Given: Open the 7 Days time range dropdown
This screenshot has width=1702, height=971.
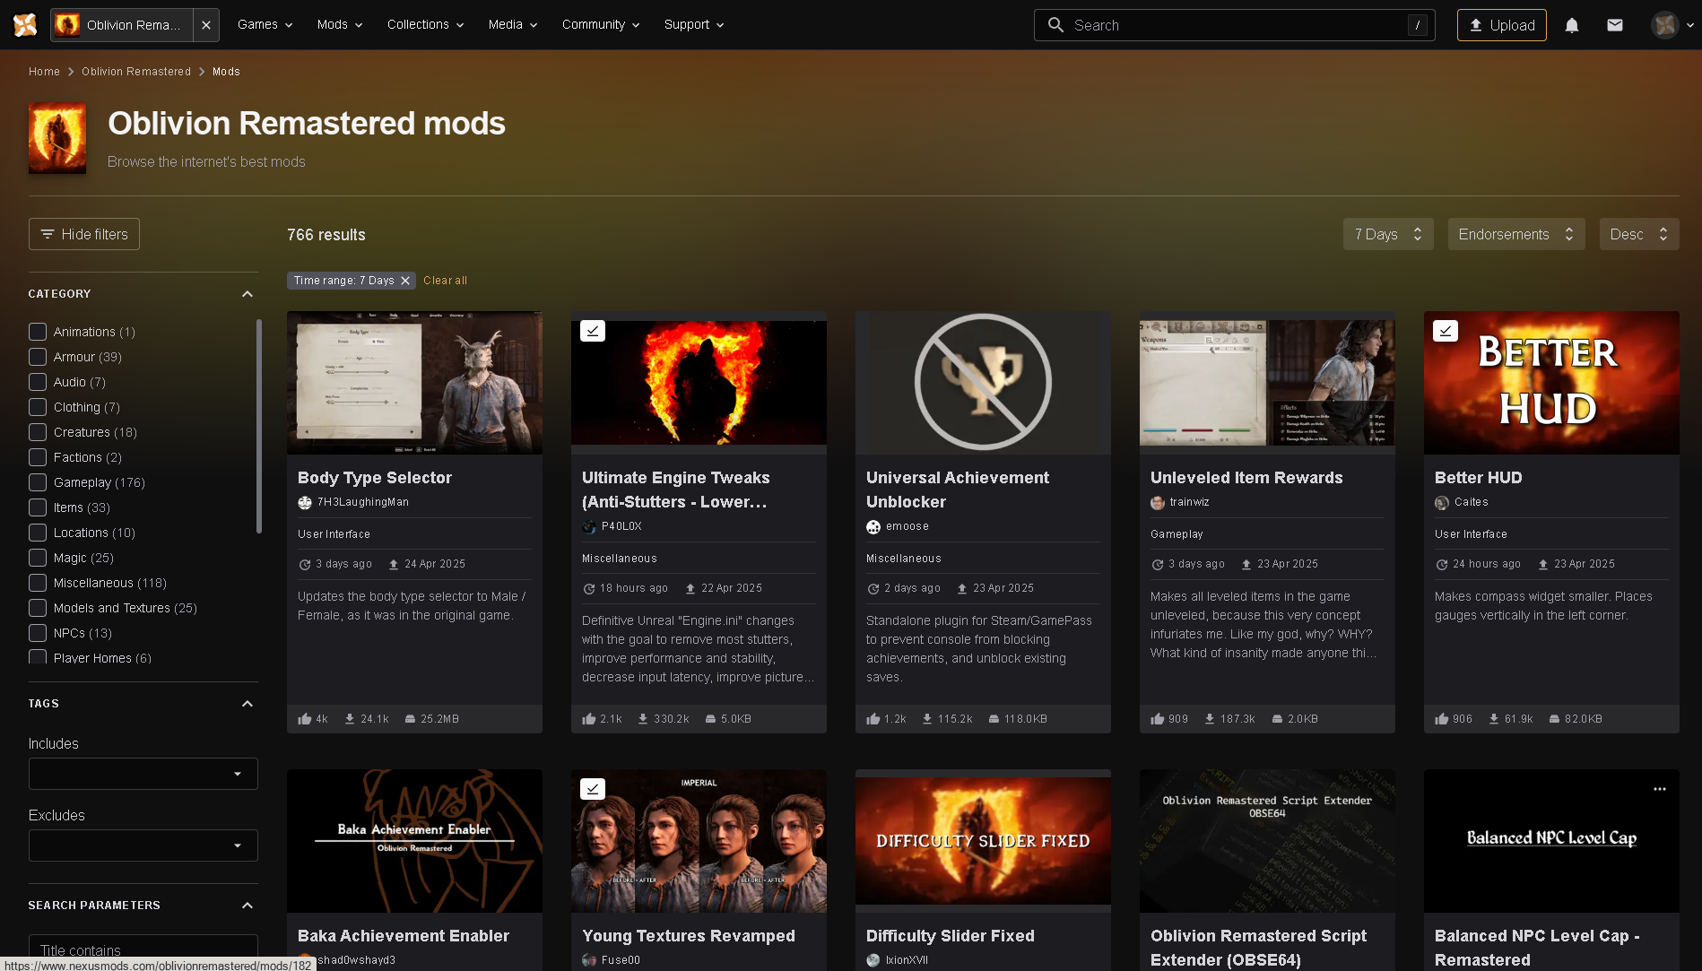Looking at the screenshot, I should click(1388, 234).
